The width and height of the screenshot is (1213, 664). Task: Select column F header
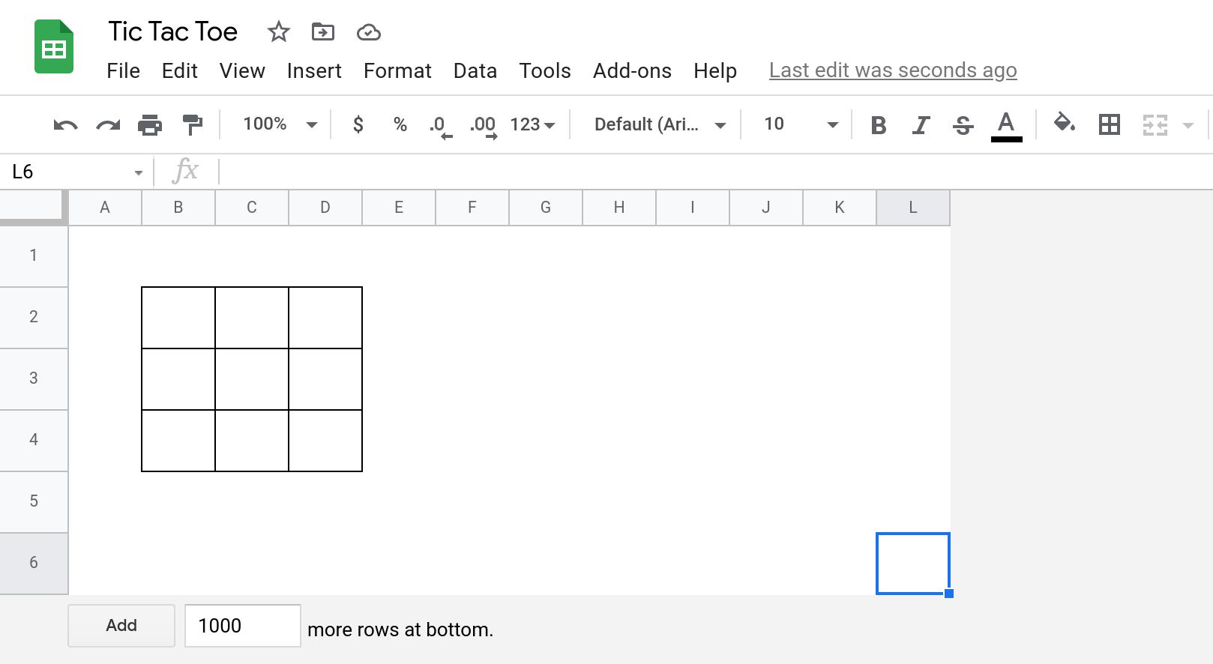click(x=472, y=208)
